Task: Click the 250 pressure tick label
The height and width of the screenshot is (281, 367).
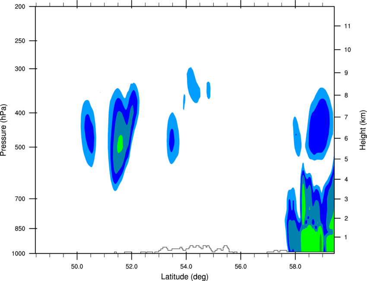Action: [x=20, y=41]
